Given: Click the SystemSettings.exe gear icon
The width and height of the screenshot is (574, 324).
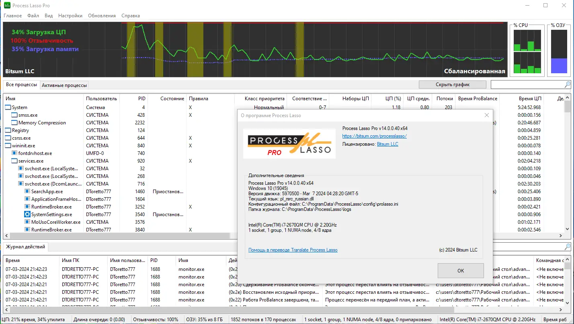Looking at the screenshot, I should 27,215.
